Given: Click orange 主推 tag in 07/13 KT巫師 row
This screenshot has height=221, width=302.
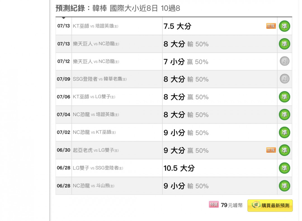Looking at the screenshot, I should [x=271, y=26].
